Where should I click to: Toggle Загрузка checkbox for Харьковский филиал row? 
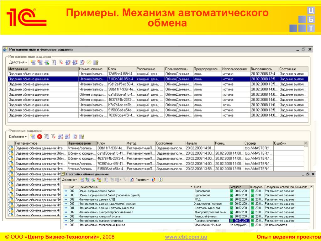tap(232, 204)
